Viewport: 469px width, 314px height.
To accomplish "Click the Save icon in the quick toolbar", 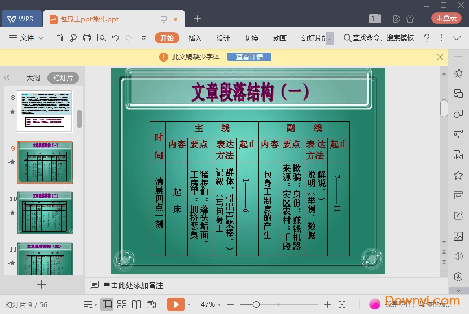I will (x=59, y=38).
